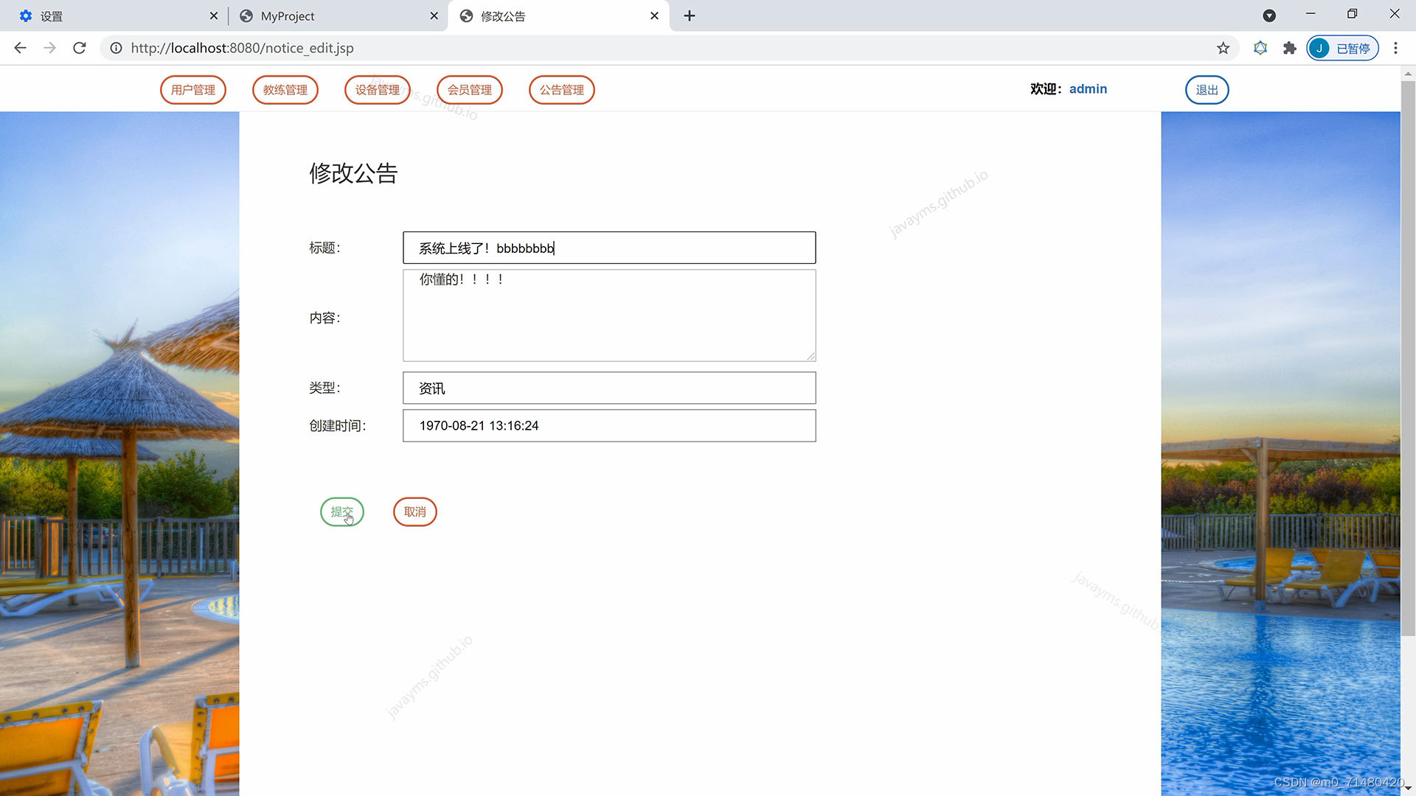
Task: Open 教练管理 in the navigation
Action: pyautogui.click(x=285, y=90)
